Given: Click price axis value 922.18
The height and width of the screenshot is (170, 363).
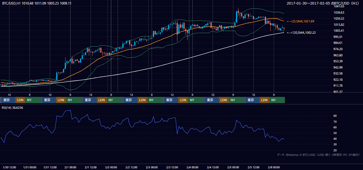Looking at the screenshot, I should tap(338, 80).
